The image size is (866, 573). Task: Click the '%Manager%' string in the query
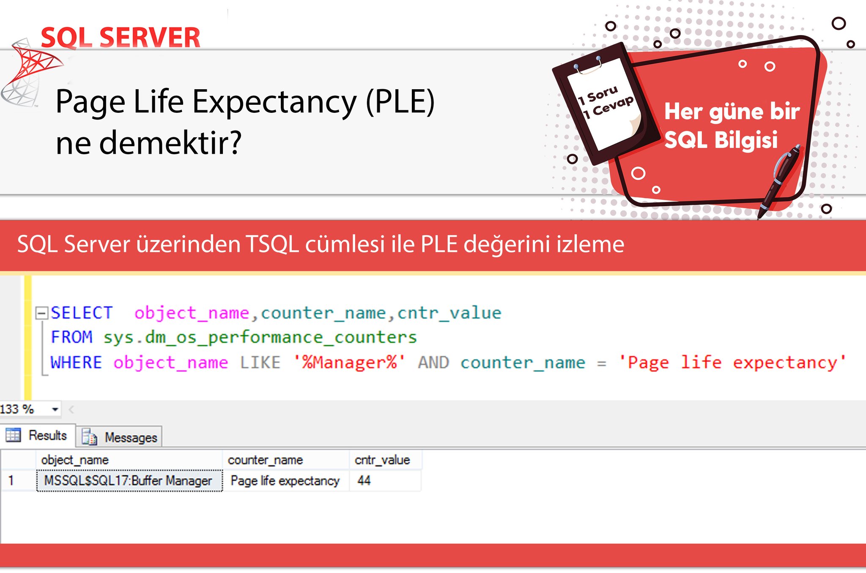pyautogui.click(x=349, y=363)
